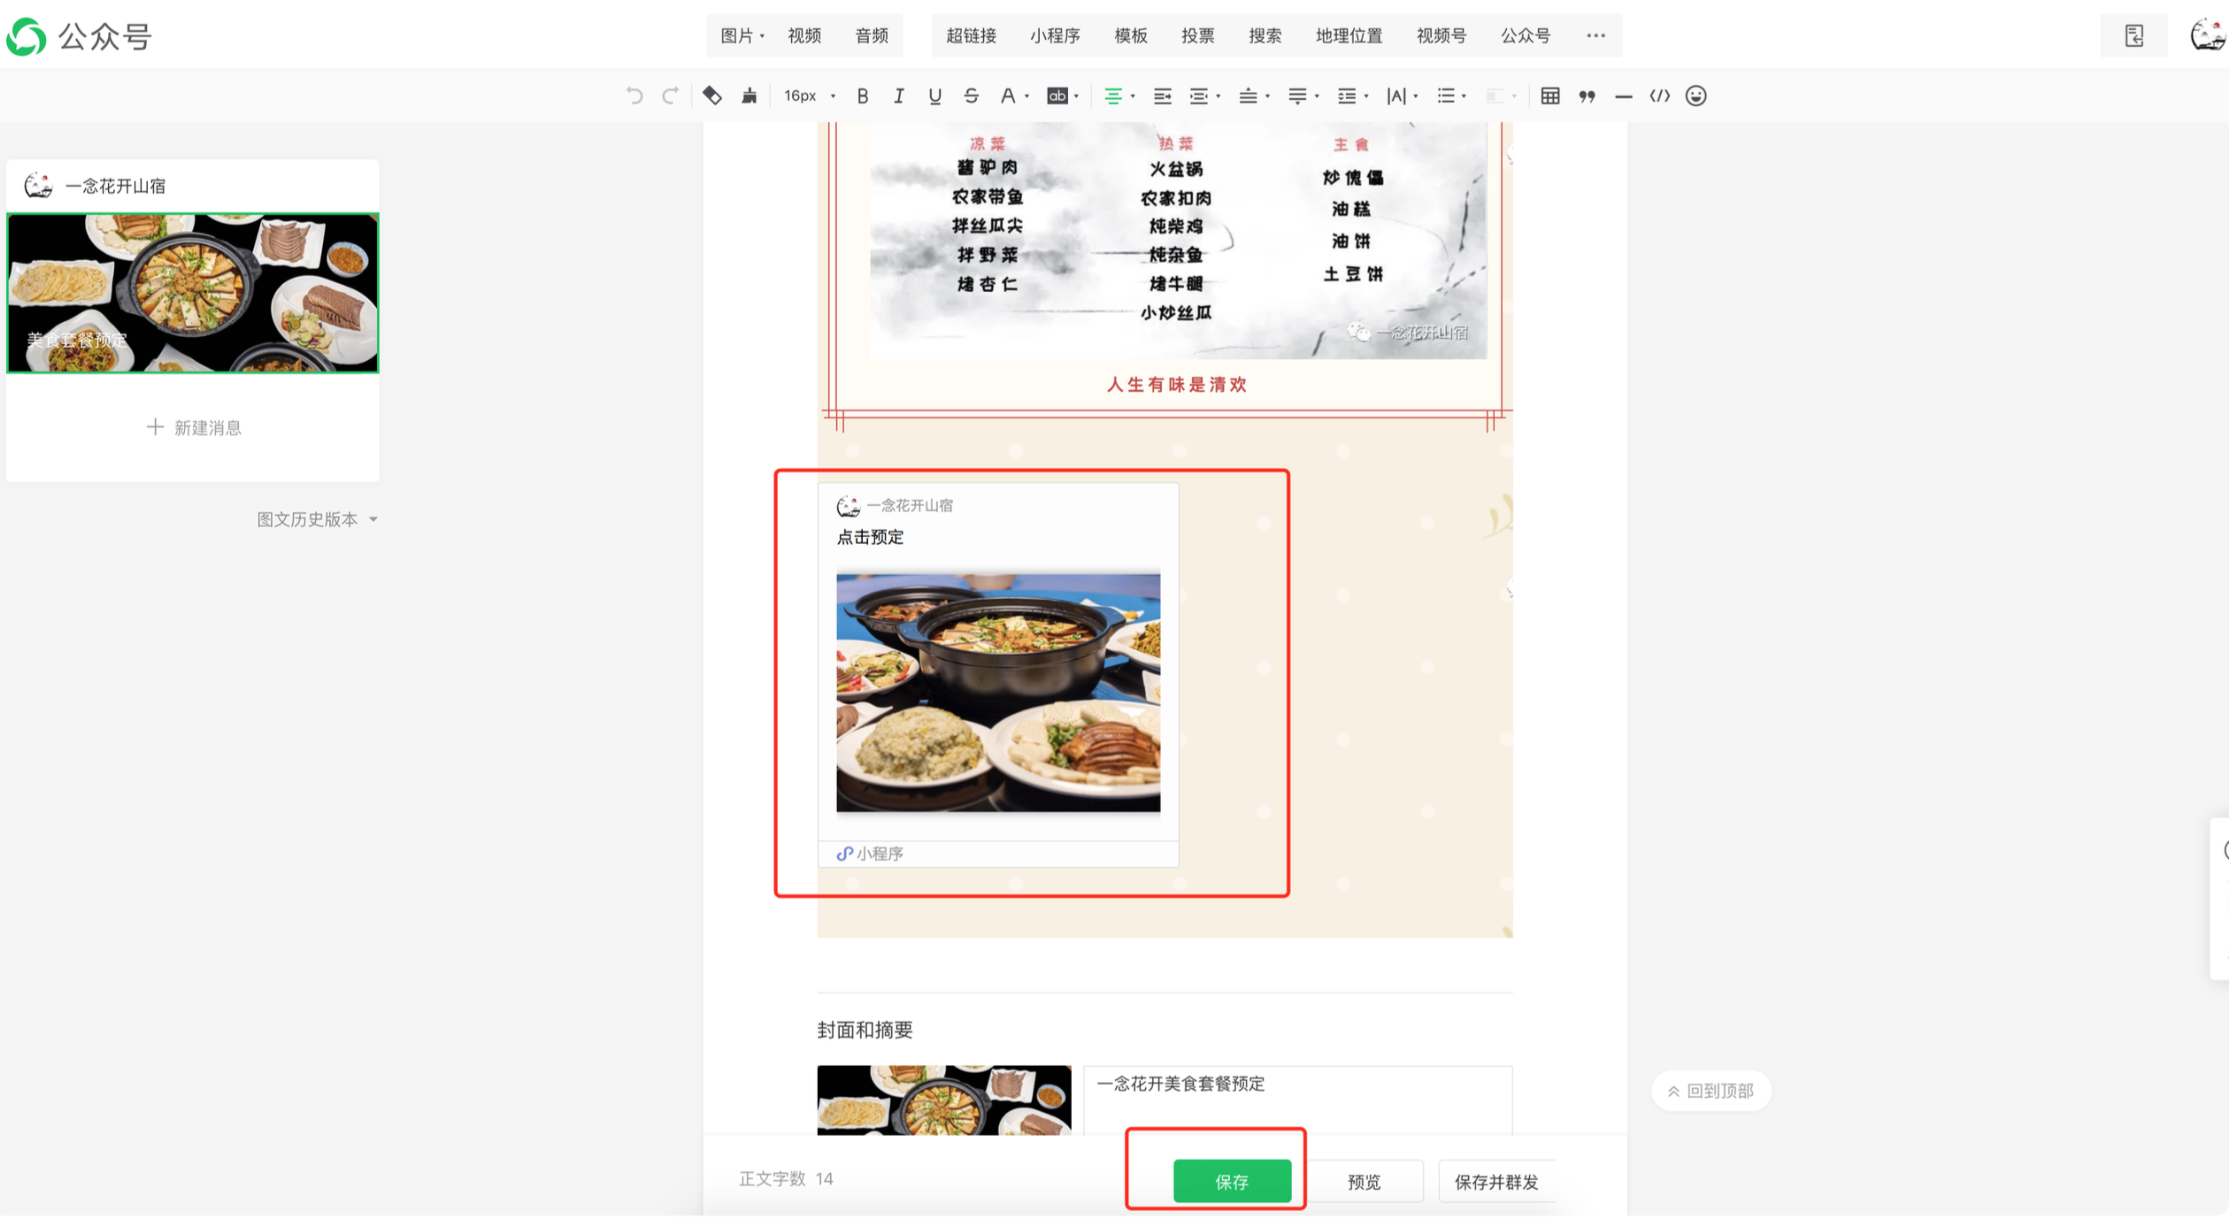
Task: Open the 图片 insert menu
Action: pyautogui.click(x=742, y=35)
